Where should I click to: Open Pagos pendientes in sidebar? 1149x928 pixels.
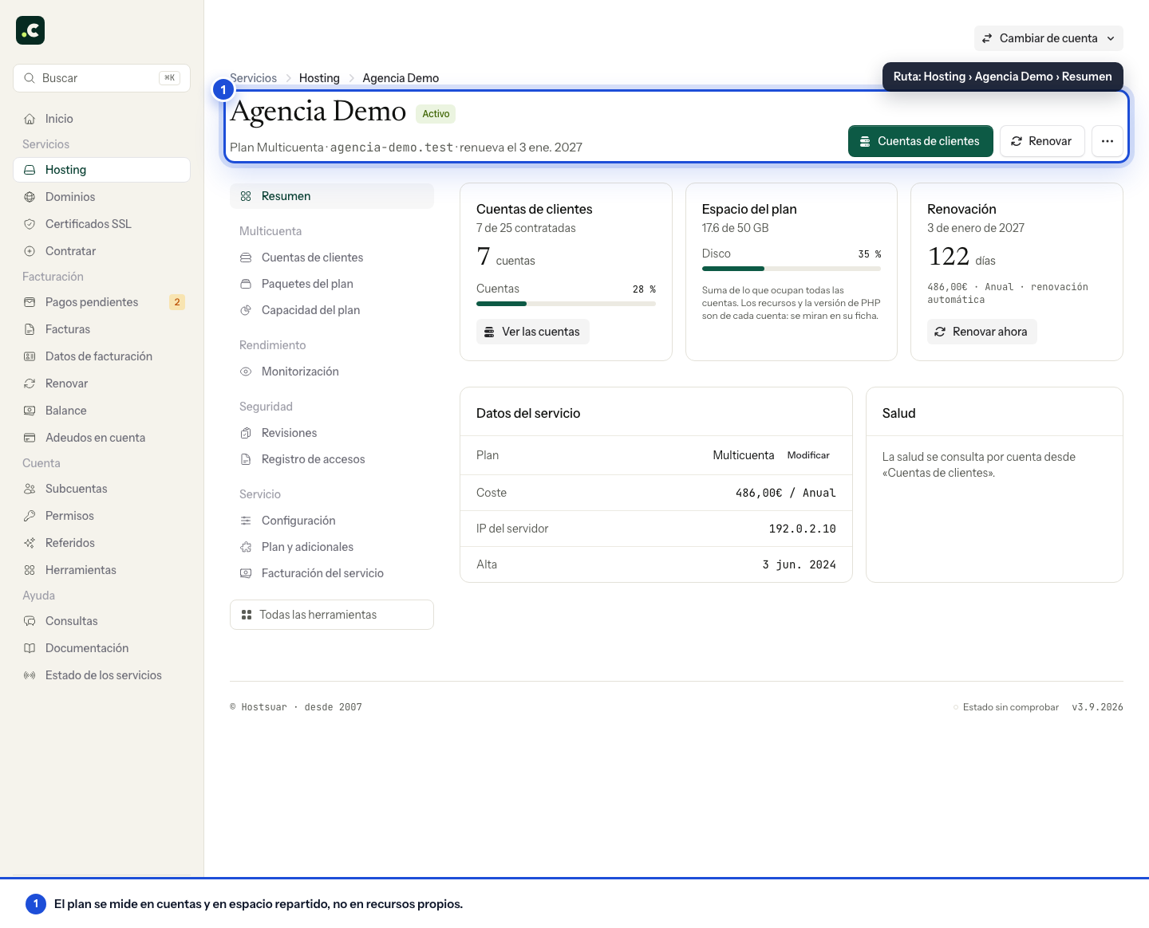[x=102, y=302]
